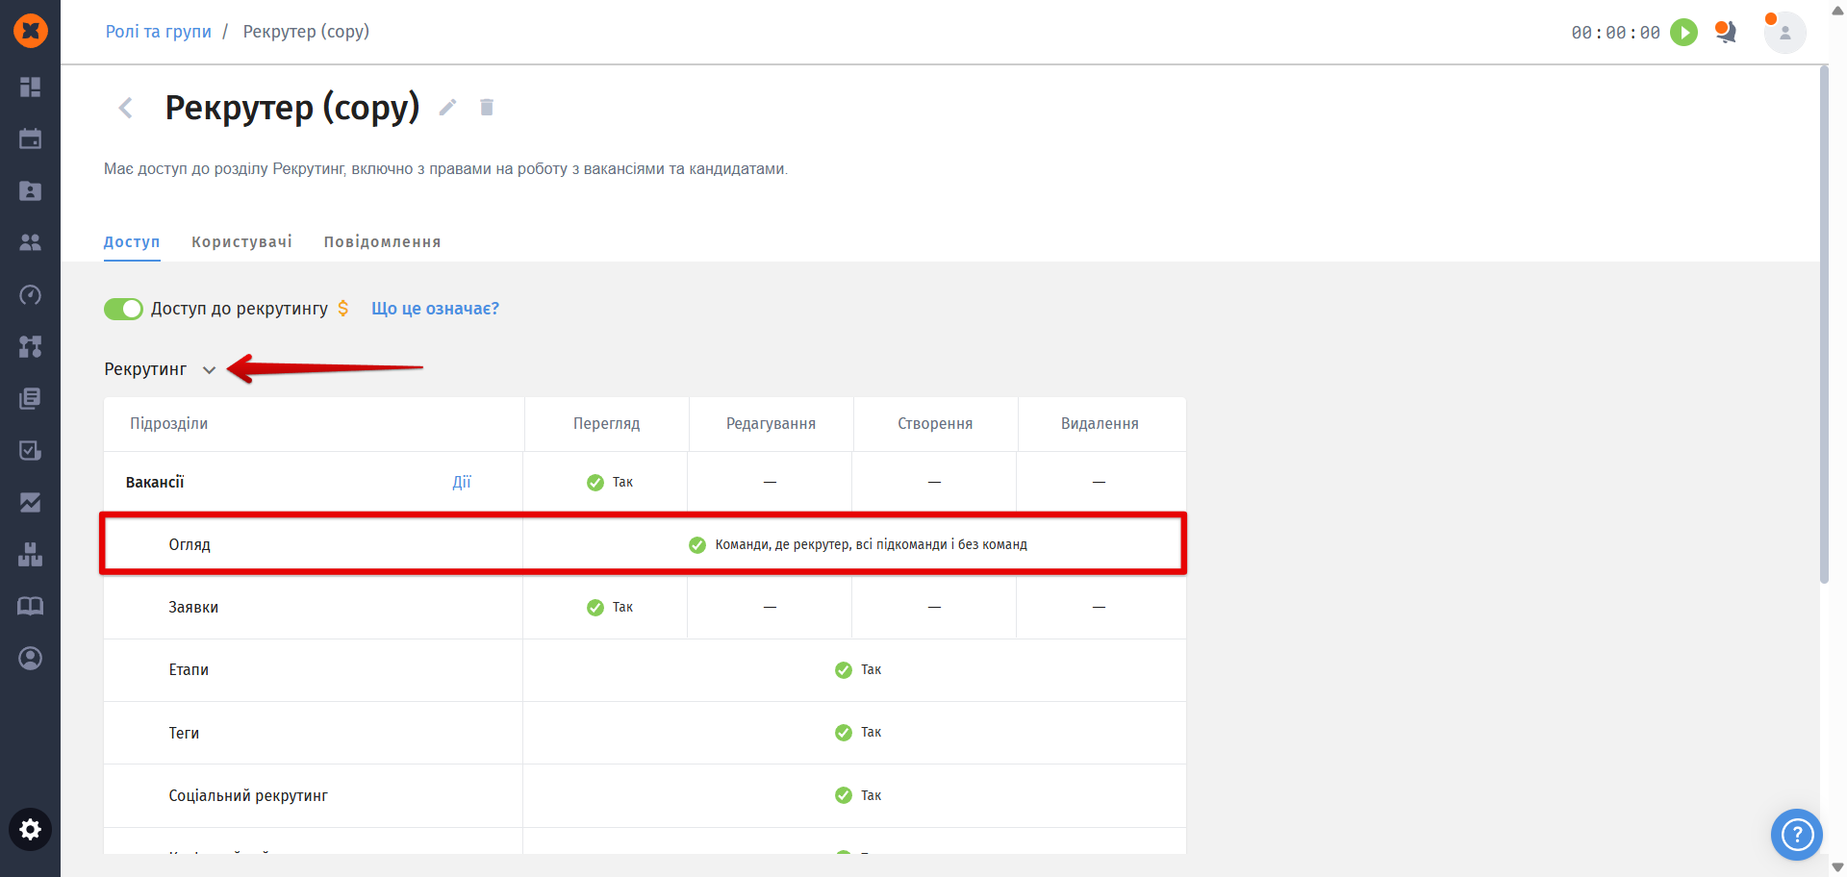
Task: Open the stacked documents icon in the sidebar
Action: [31, 399]
